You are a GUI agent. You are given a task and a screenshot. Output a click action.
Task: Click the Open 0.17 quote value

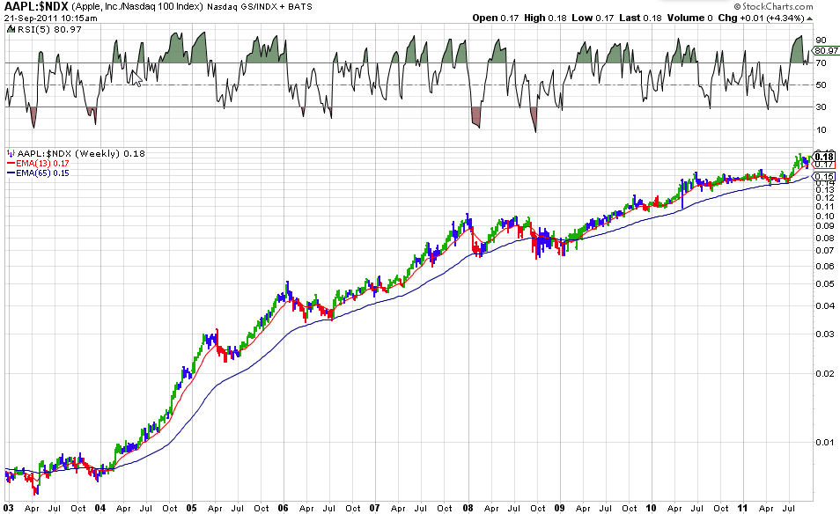click(x=496, y=18)
